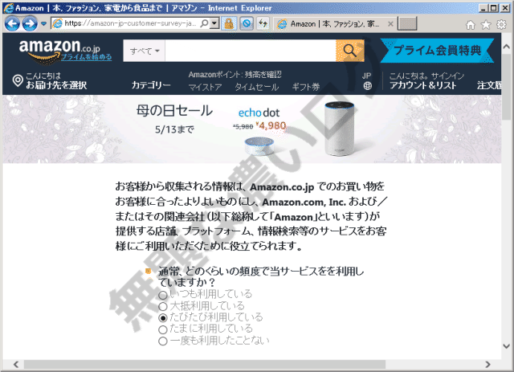Screen dimensions: 514x372
Task: Click the refresh page icon
Action: click(x=263, y=23)
